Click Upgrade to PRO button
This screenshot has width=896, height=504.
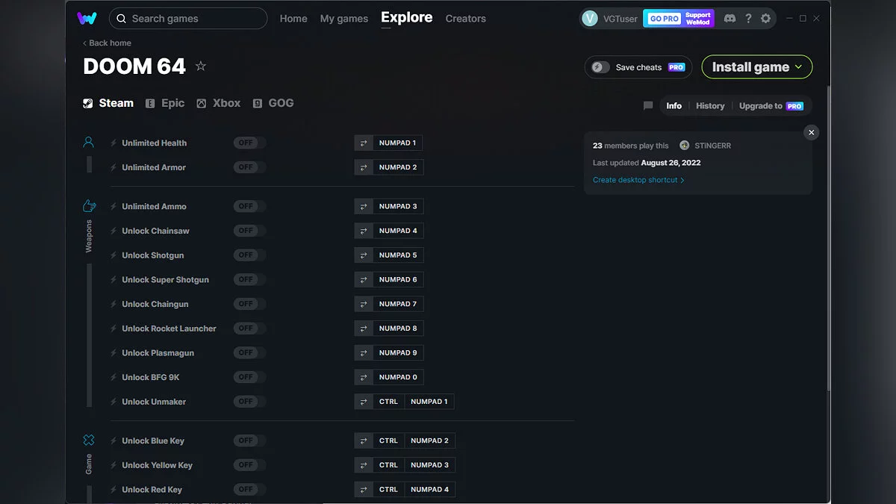point(771,106)
